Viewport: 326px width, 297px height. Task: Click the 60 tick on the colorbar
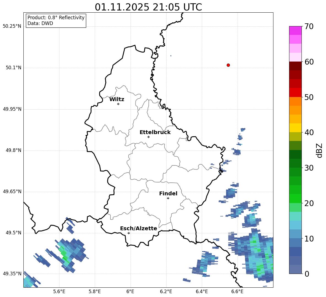(x=309, y=62)
